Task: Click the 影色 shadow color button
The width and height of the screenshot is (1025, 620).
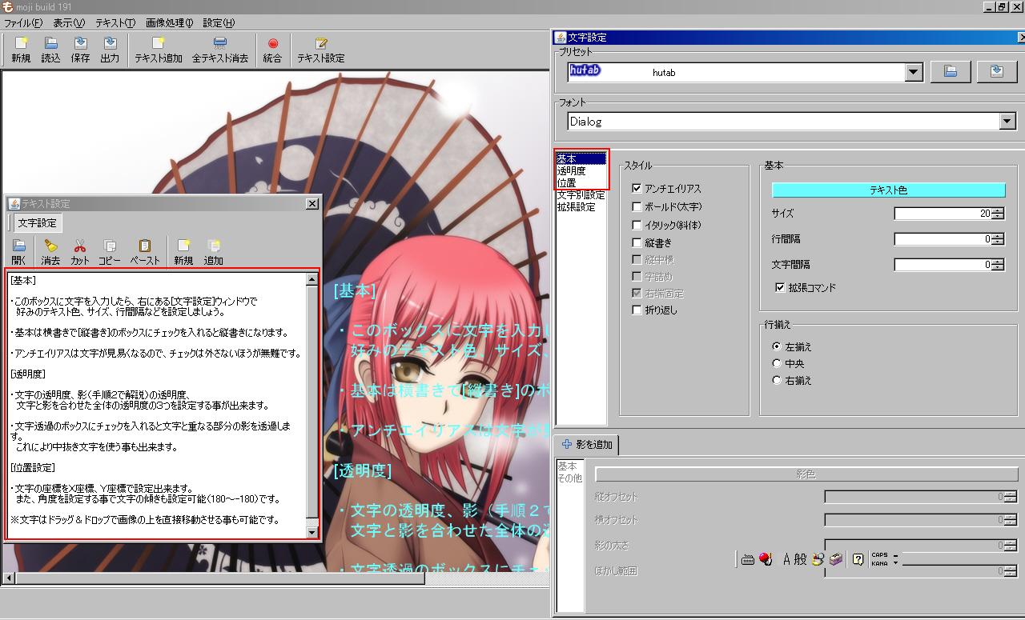Action: [805, 474]
